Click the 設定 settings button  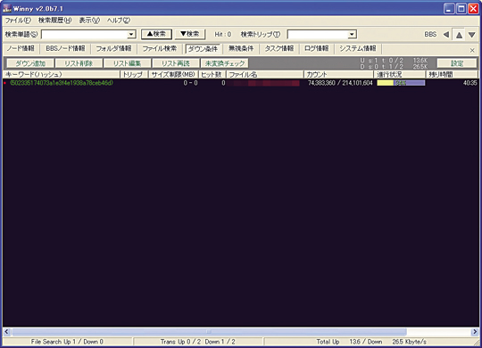(x=457, y=63)
